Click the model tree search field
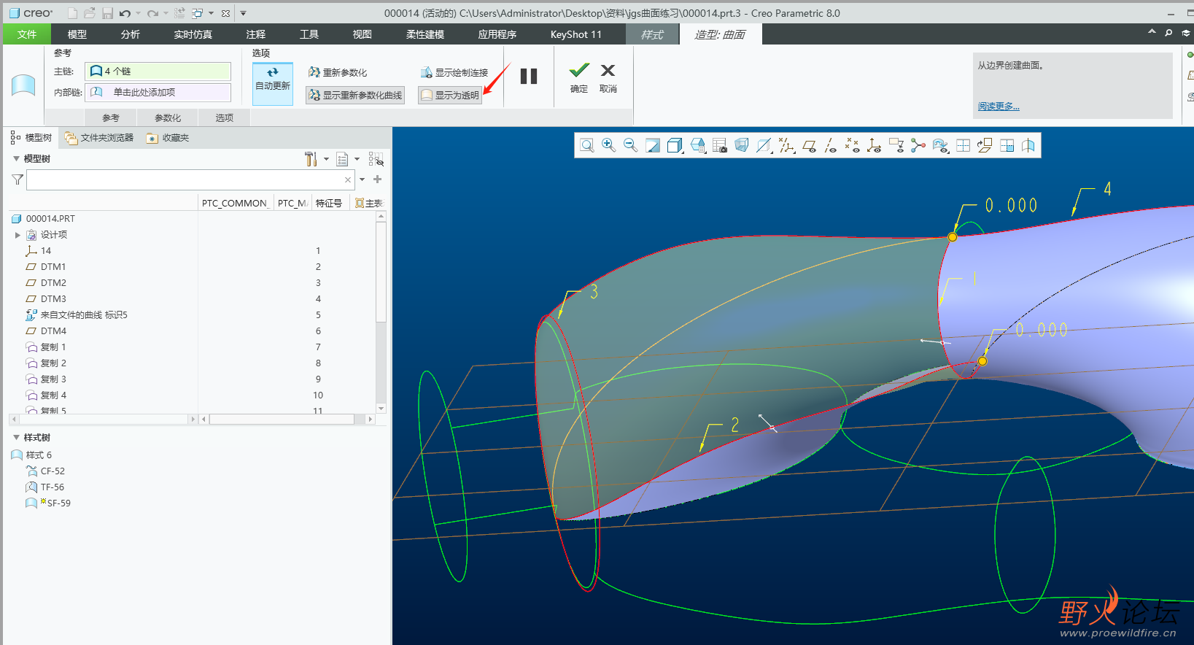The height and width of the screenshot is (645, 1194). (x=191, y=179)
